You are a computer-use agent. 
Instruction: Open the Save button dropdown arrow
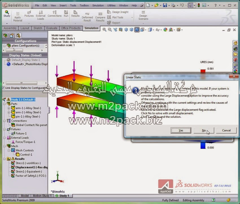tap(169, 5)
